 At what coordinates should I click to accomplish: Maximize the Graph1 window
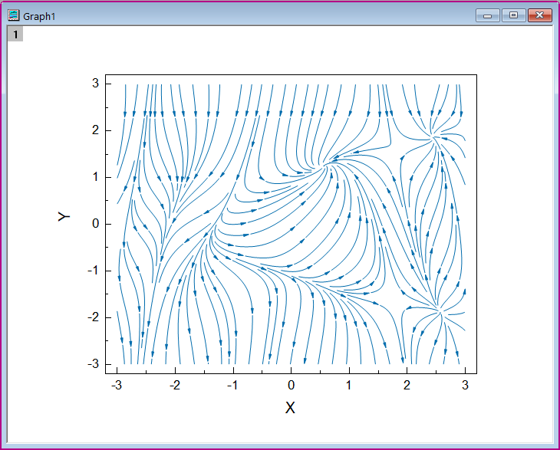(513, 15)
